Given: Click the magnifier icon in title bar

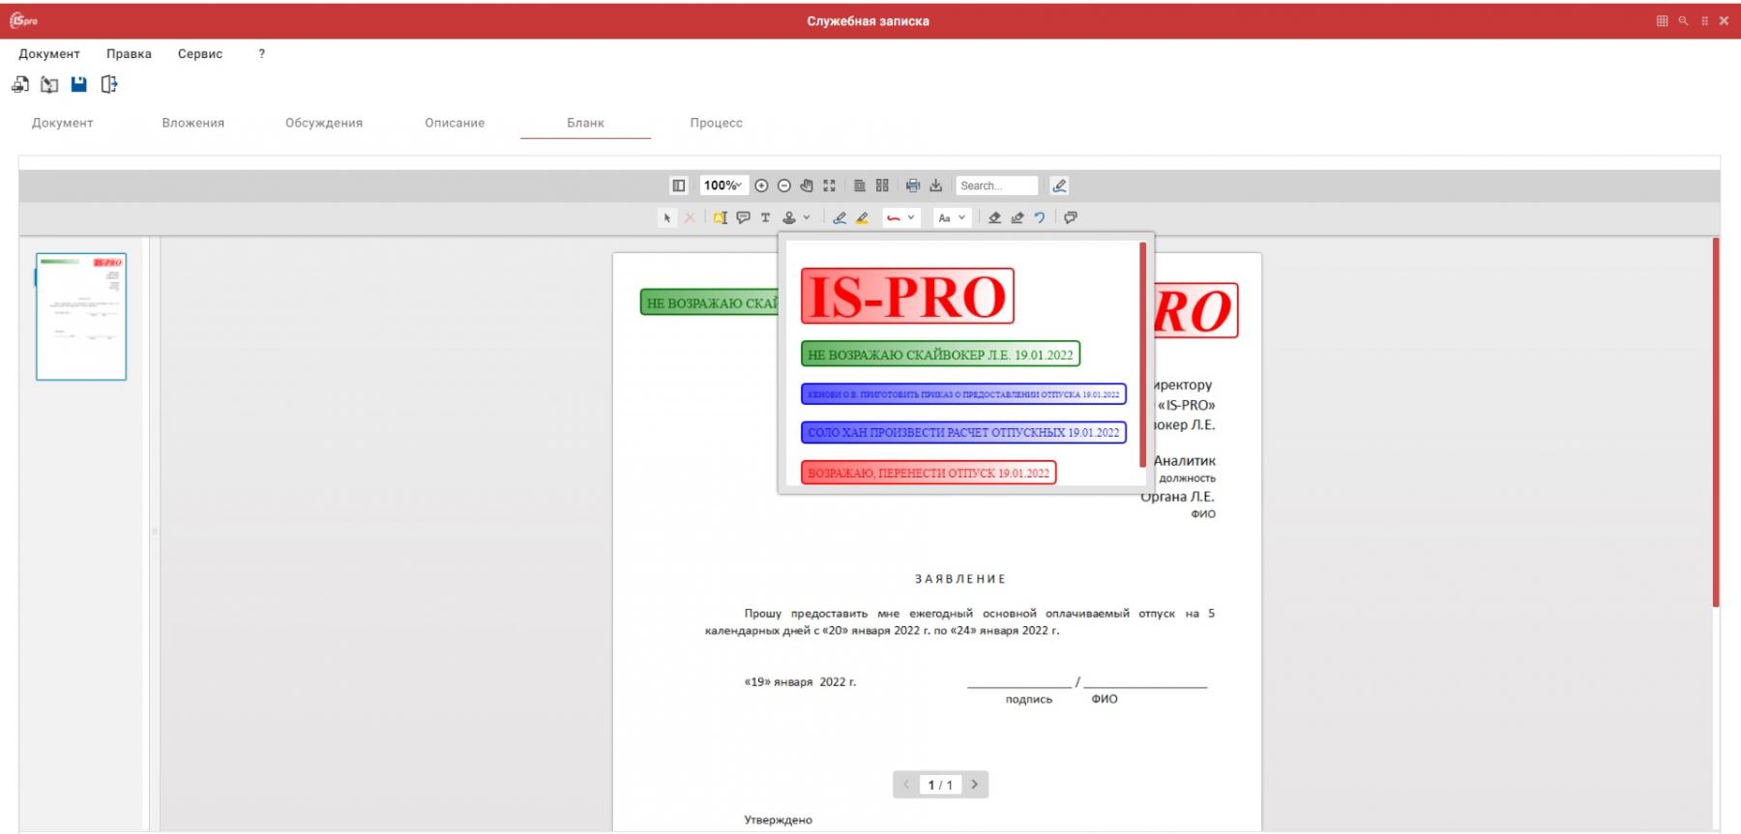Looking at the screenshot, I should [1683, 20].
